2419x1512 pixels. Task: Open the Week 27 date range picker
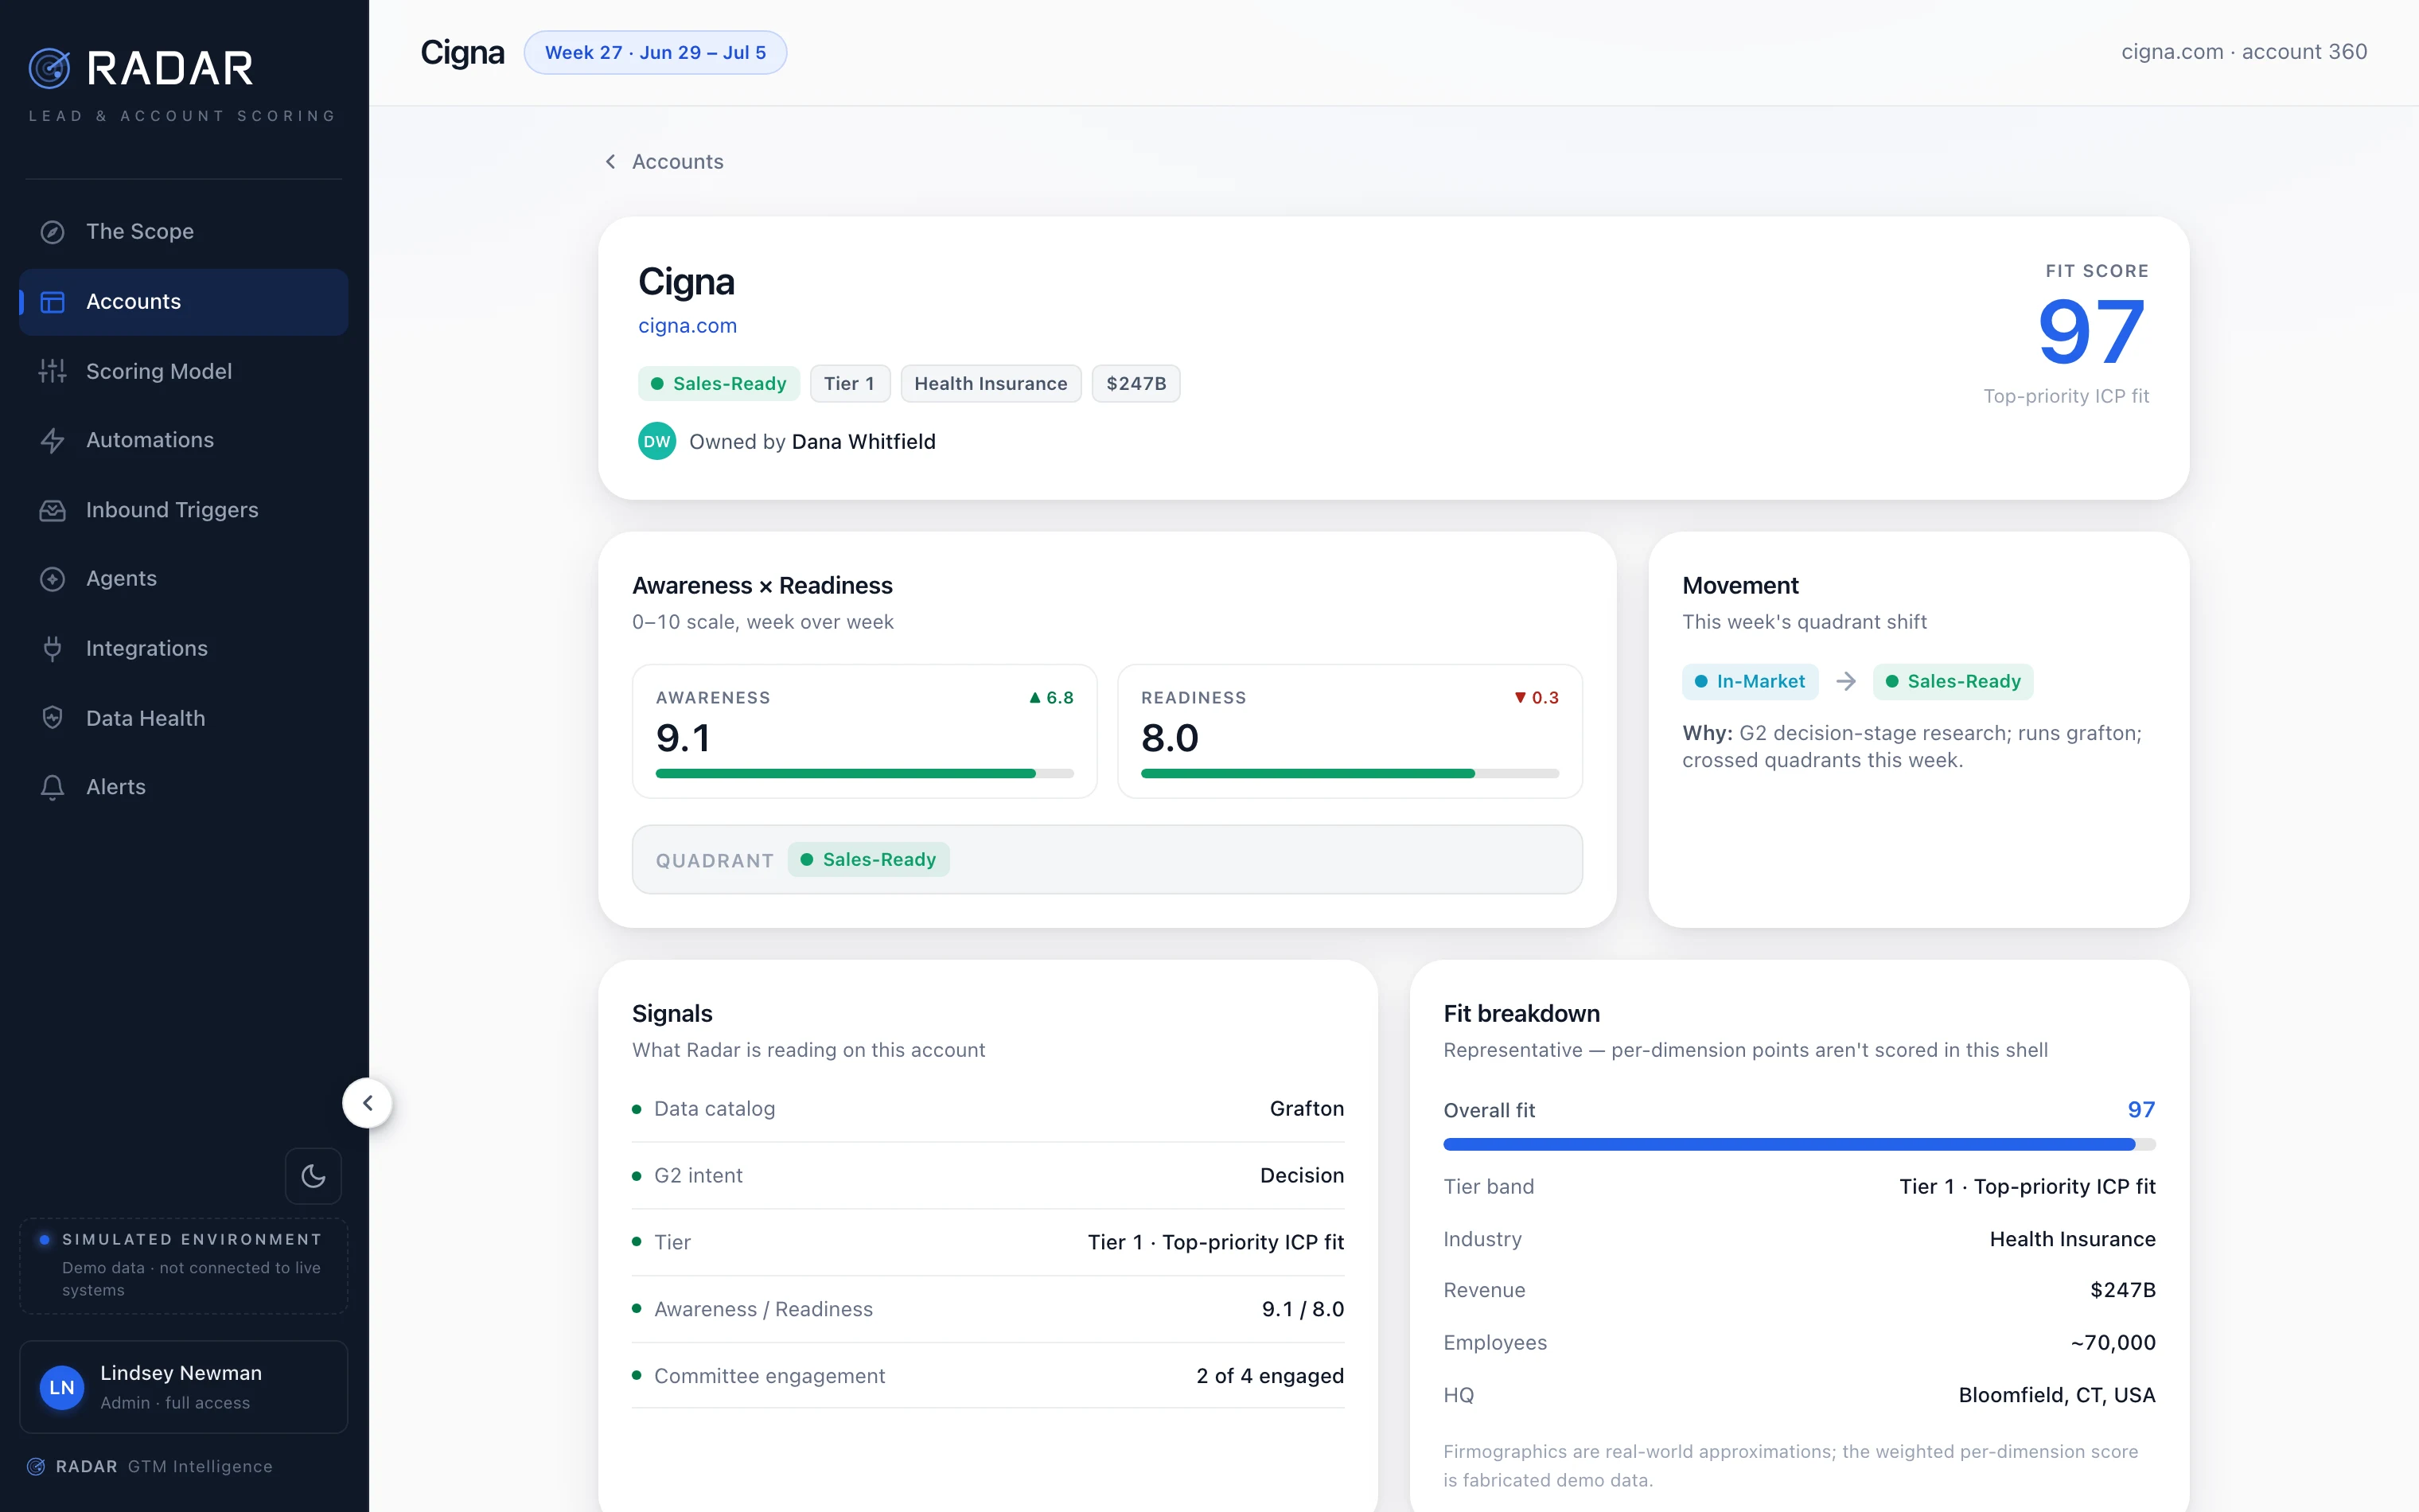[656, 53]
